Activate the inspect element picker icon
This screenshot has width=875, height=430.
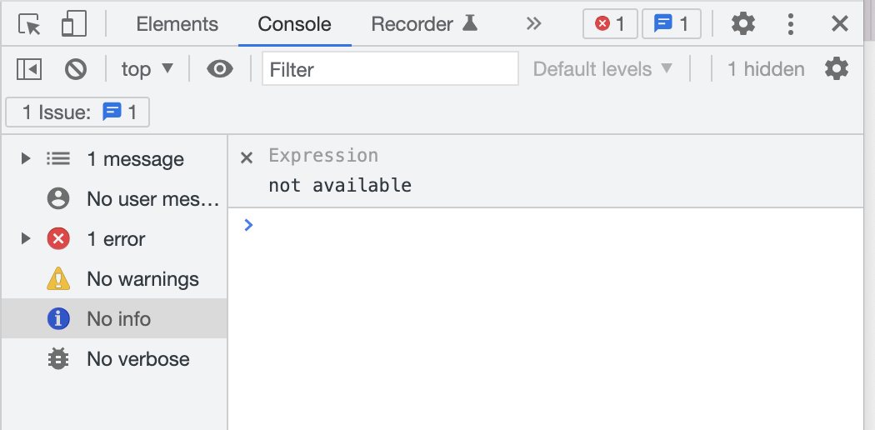(30, 25)
